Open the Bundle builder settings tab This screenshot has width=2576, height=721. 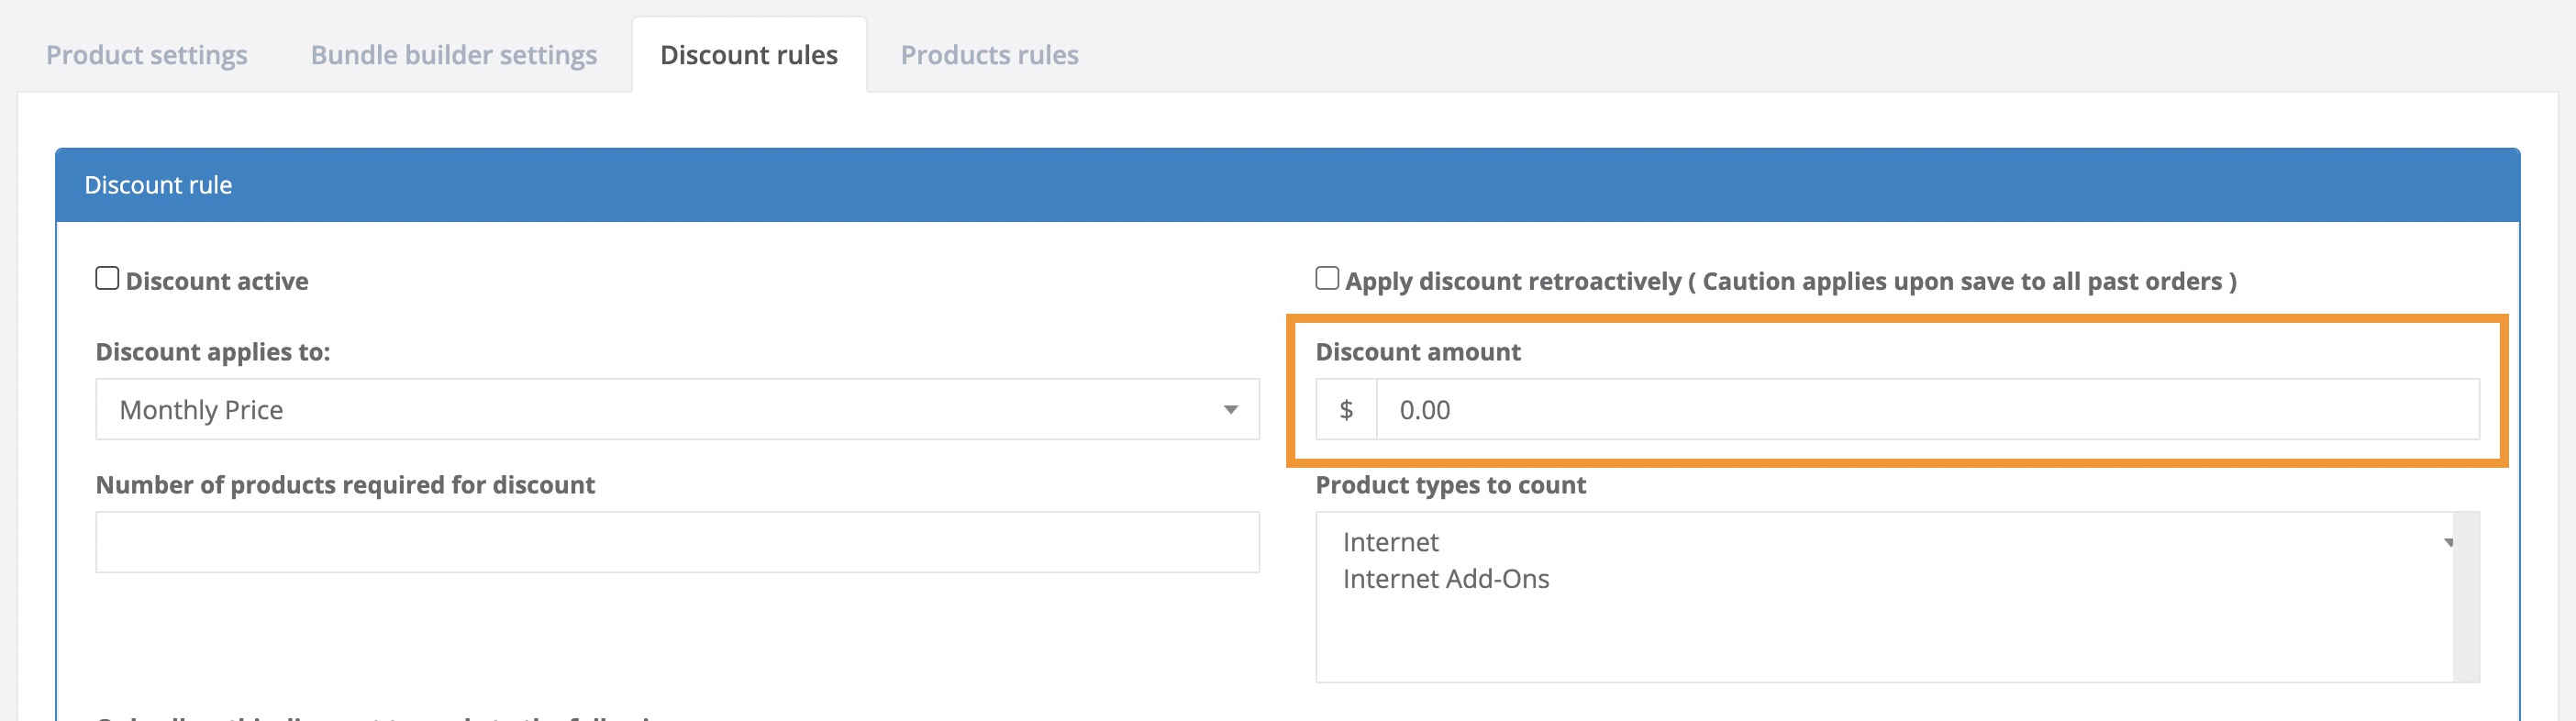pyautogui.click(x=454, y=55)
